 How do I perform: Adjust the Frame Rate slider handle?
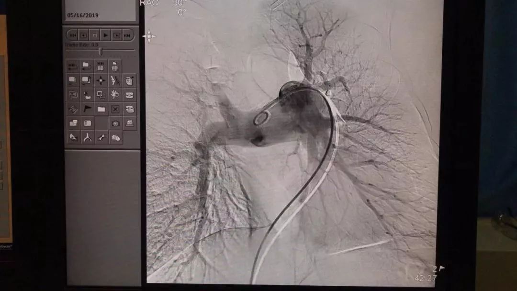[x=101, y=51]
